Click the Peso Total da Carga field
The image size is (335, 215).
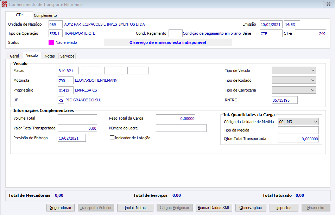tap(175, 118)
